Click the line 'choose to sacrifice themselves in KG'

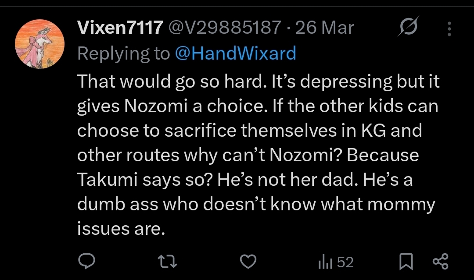[249, 131]
